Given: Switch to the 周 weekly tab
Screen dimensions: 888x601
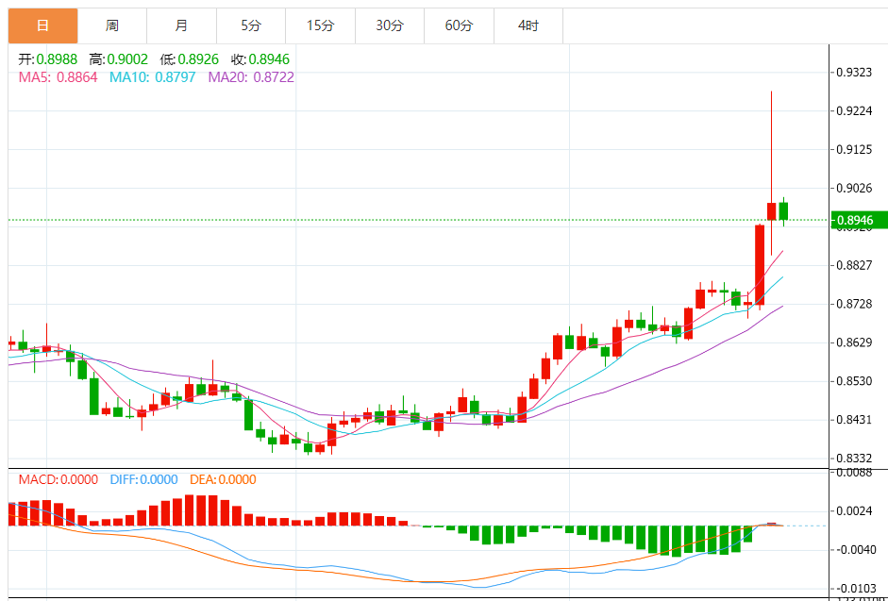Looking at the screenshot, I should 112,25.
